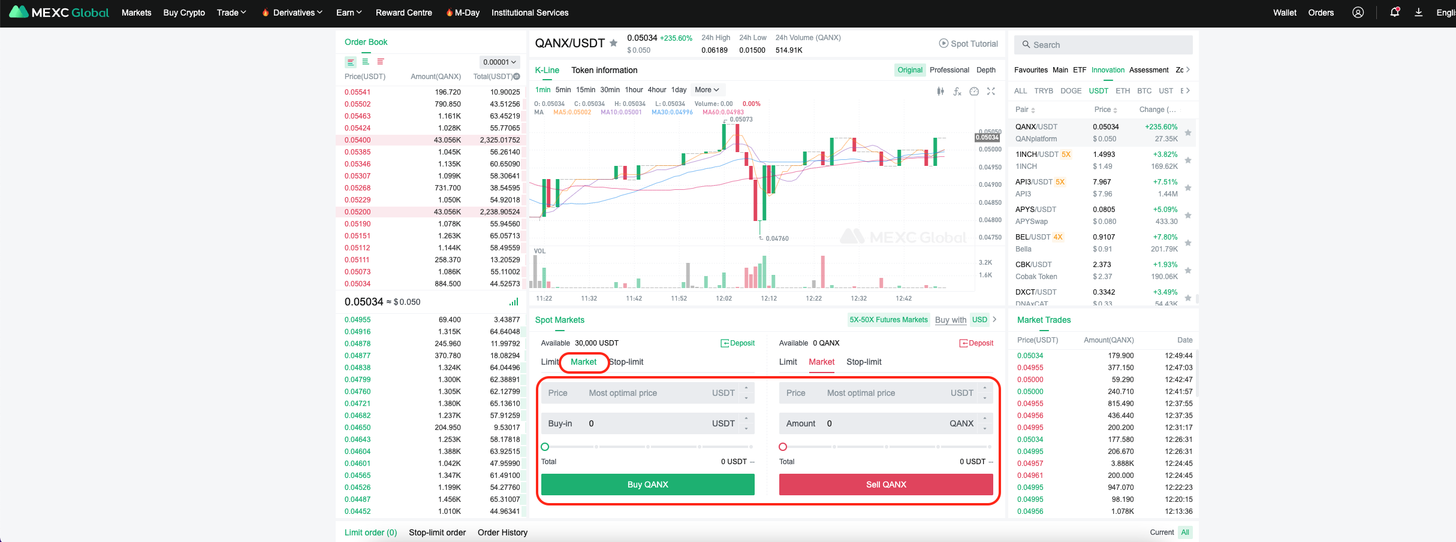Favourite the QANX/USDT pair with the header star

tap(613, 43)
